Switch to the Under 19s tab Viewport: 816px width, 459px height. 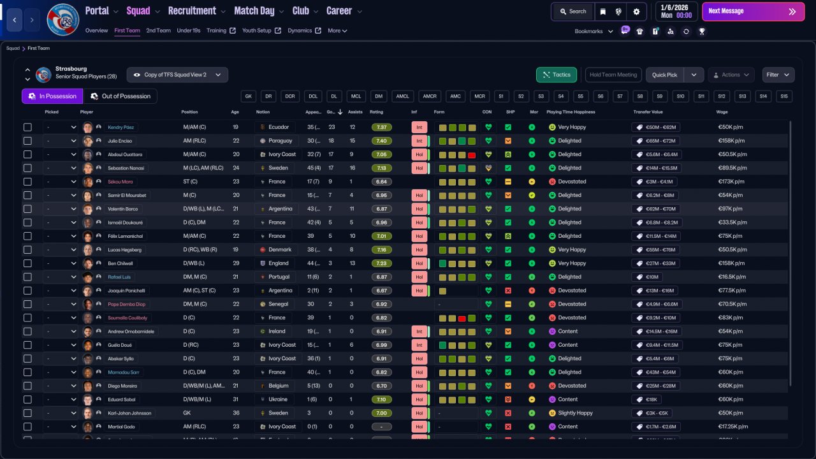[x=189, y=31]
